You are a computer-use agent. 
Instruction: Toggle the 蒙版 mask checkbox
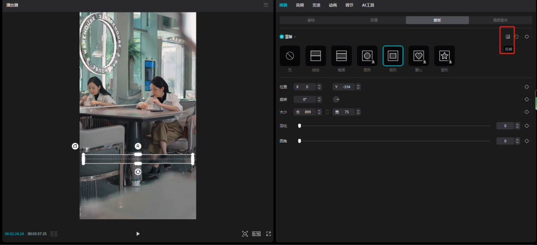click(x=282, y=37)
